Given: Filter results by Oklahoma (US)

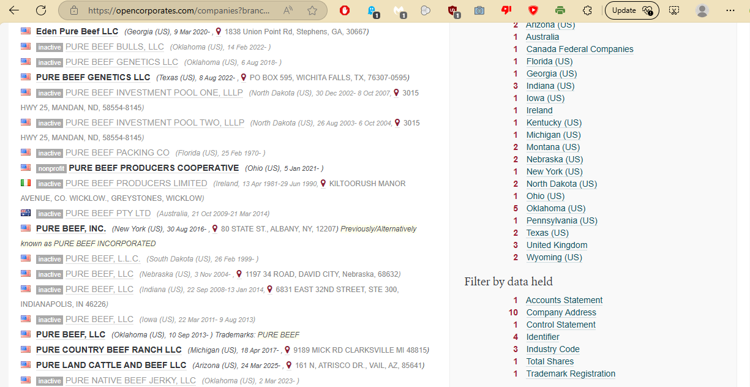Looking at the screenshot, I should point(556,208).
